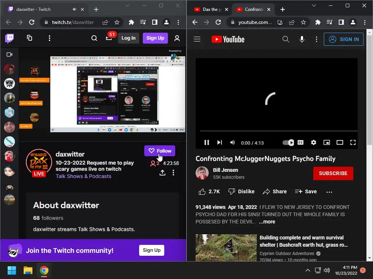
Task: Open the daxwitter stream options three-dot menu
Action: pyautogui.click(x=173, y=173)
